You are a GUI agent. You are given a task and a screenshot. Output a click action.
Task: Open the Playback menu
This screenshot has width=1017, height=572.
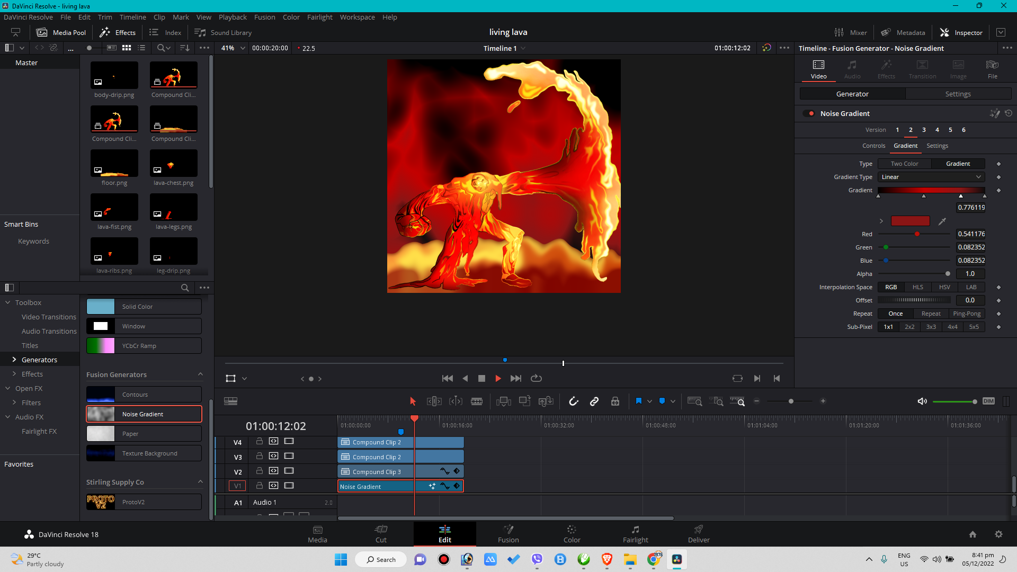click(x=233, y=17)
